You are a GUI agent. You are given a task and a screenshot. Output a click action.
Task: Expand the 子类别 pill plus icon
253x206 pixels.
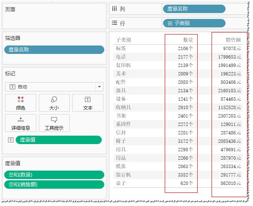pos(170,23)
